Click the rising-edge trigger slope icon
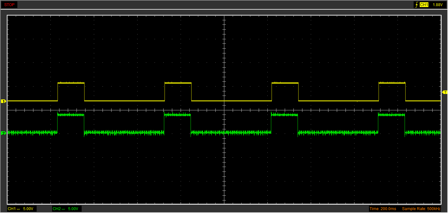 click(417, 5)
